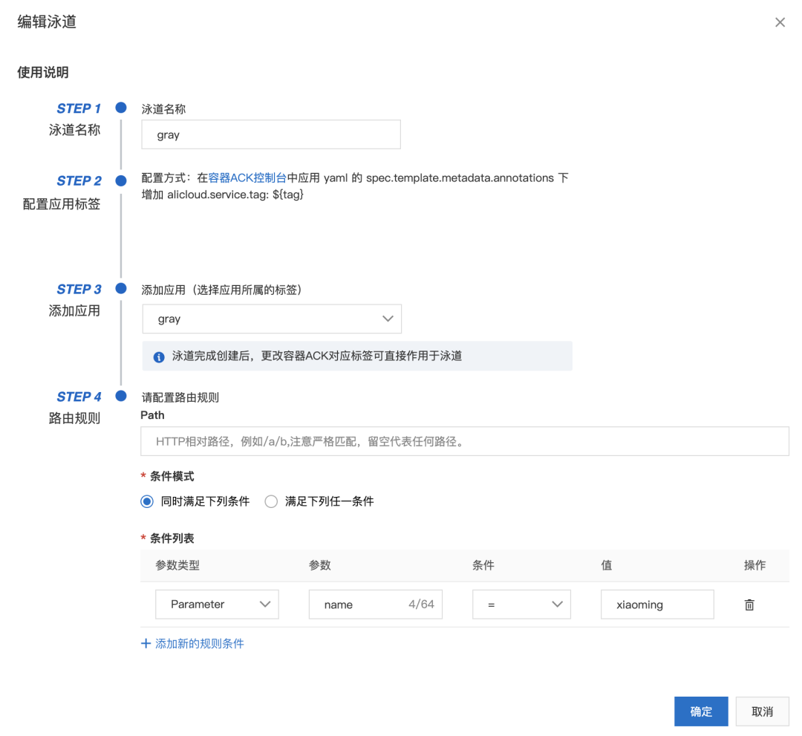This screenshot has height=736, width=802.
Task: Select the 满足下列任一条件 radio button
Action: coord(271,501)
